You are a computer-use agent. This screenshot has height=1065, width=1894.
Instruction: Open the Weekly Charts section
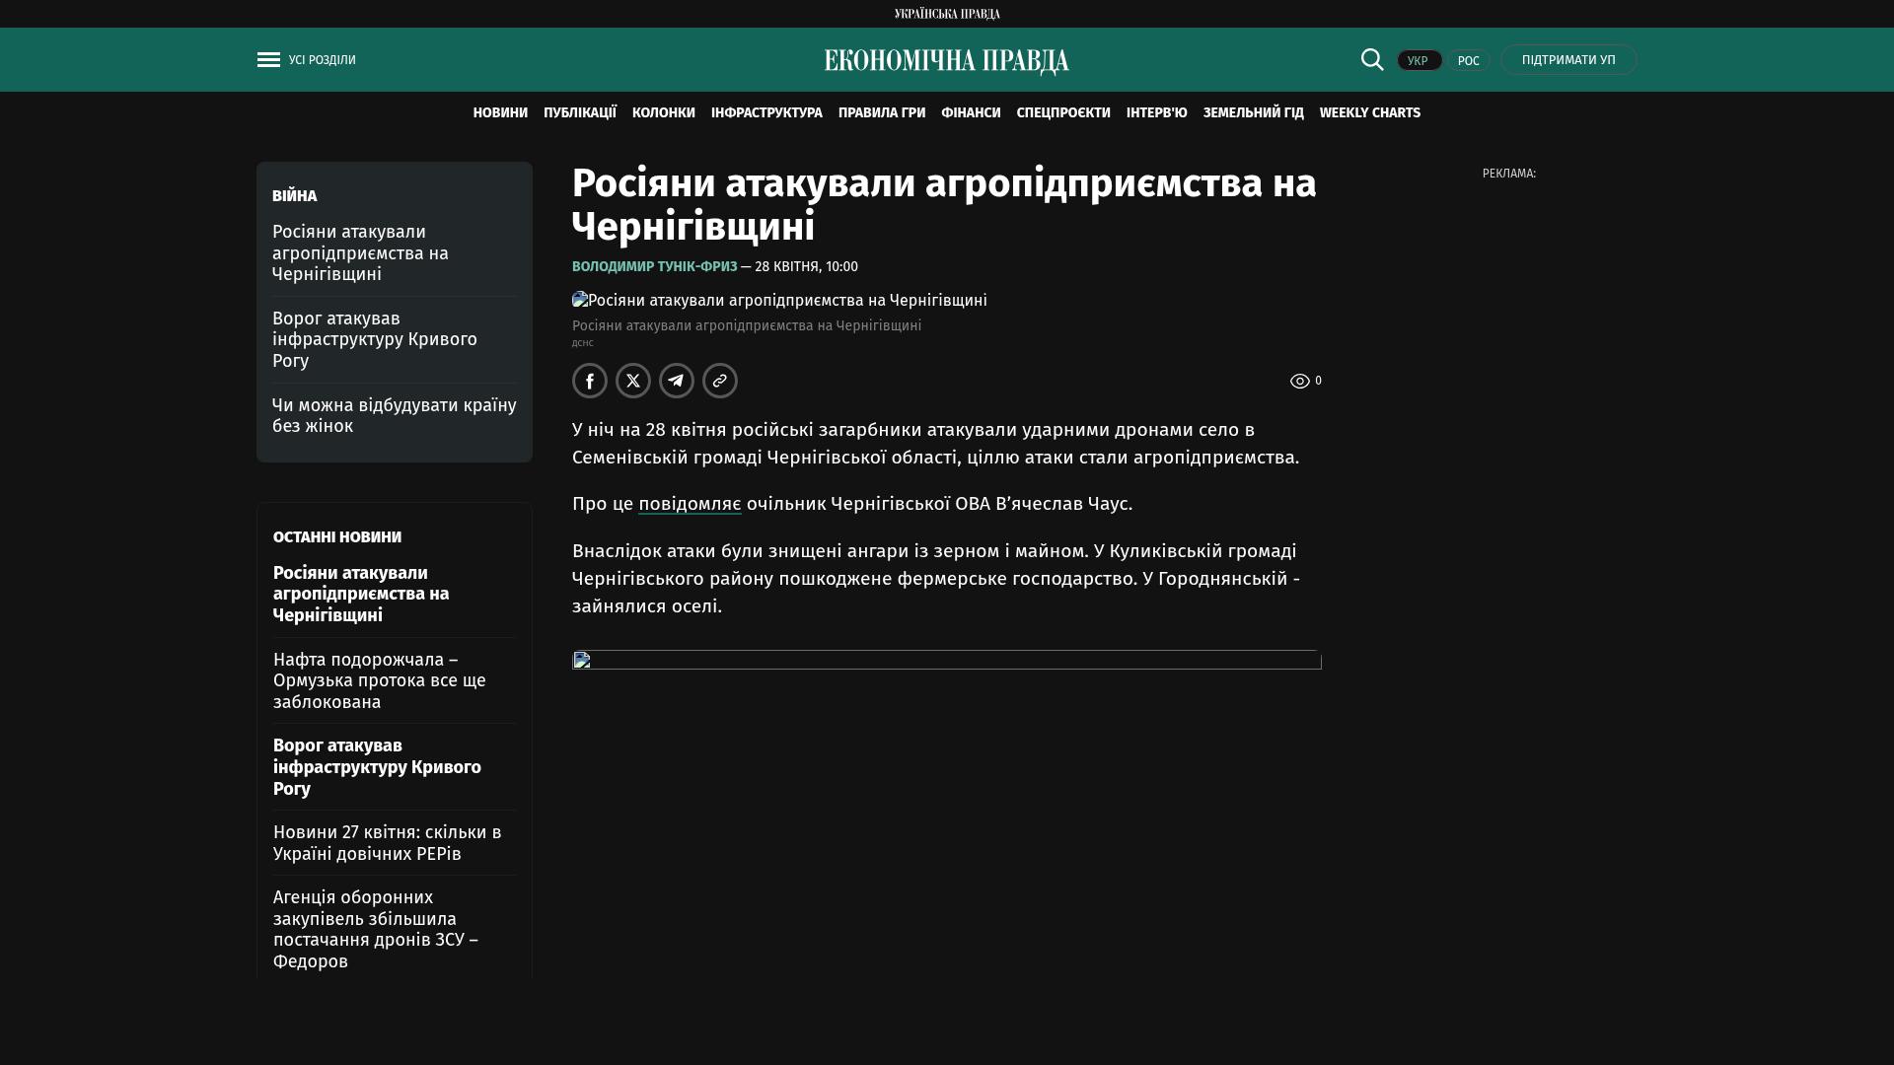[1369, 112]
